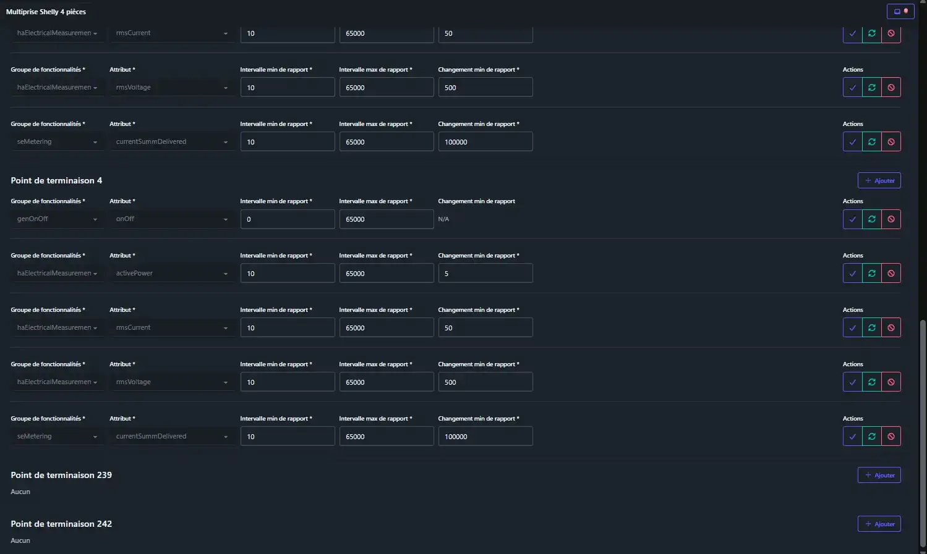The height and width of the screenshot is (554, 927).
Task: Expand the onOff attribute dropdown
Action: [x=171, y=219]
